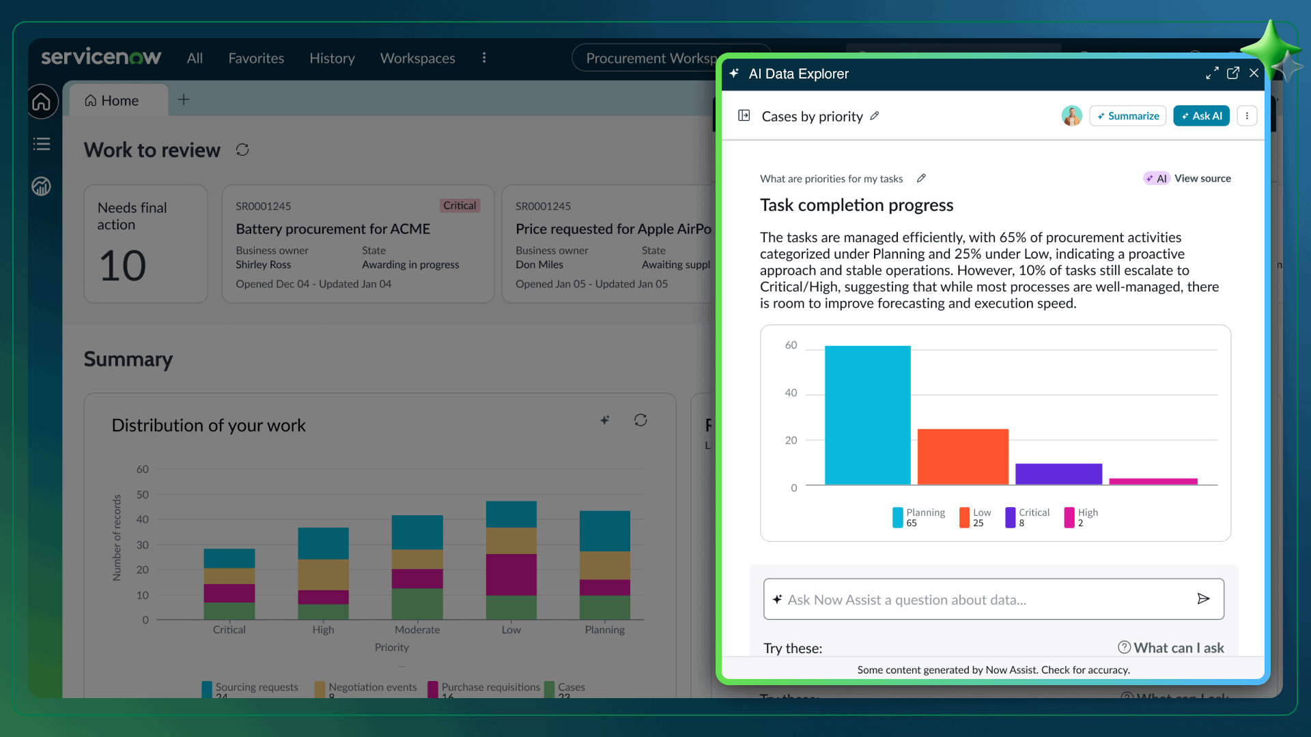
Task: Expand the AI Data Explorer panel
Action: pyautogui.click(x=1213, y=73)
